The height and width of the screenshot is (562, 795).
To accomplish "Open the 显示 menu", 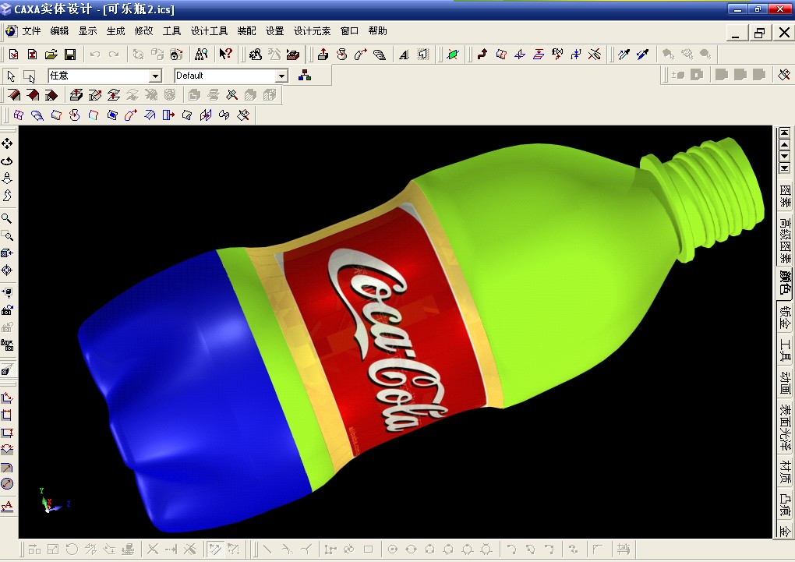I will pyautogui.click(x=87, y=31).
